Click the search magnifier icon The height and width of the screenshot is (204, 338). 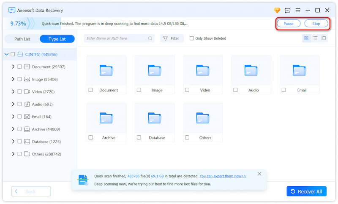pos(150,38)
